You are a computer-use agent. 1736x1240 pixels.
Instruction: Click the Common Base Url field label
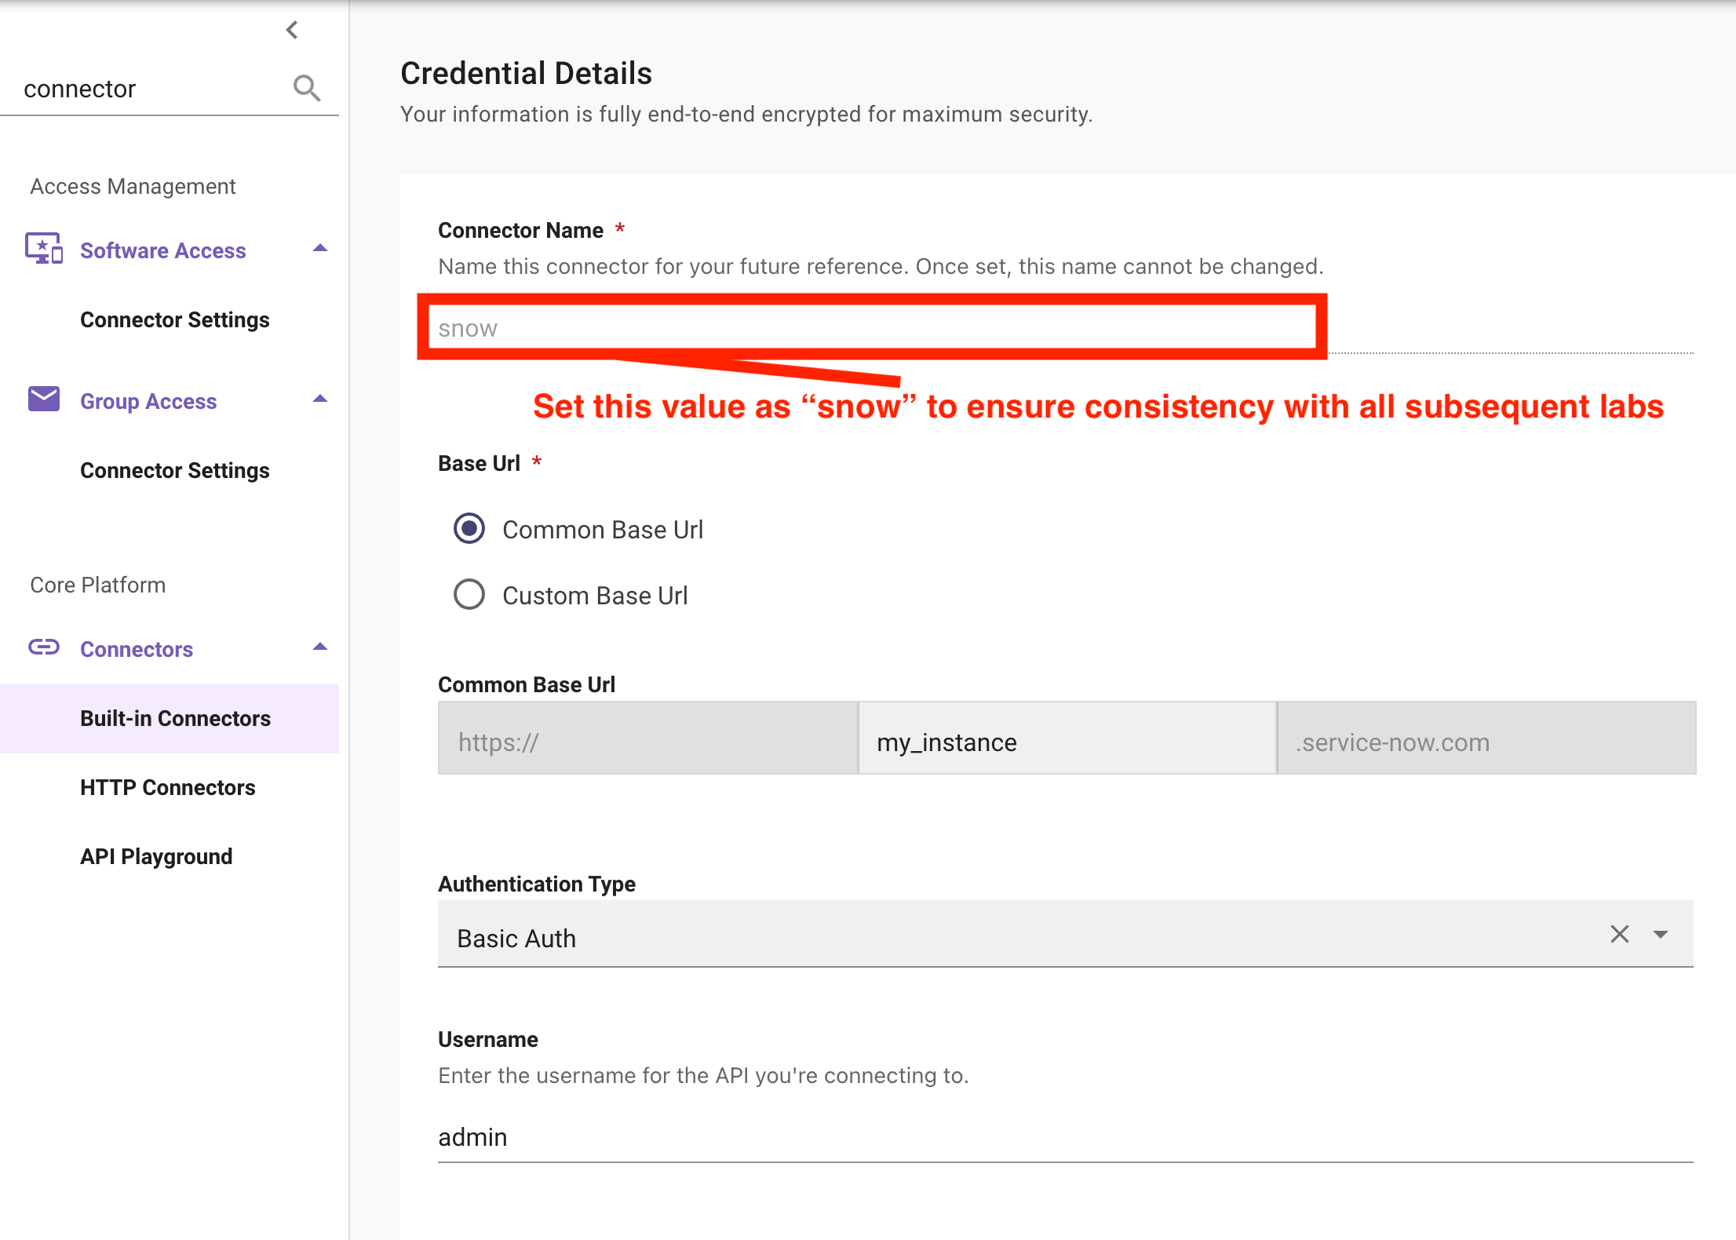pos(527,684)
